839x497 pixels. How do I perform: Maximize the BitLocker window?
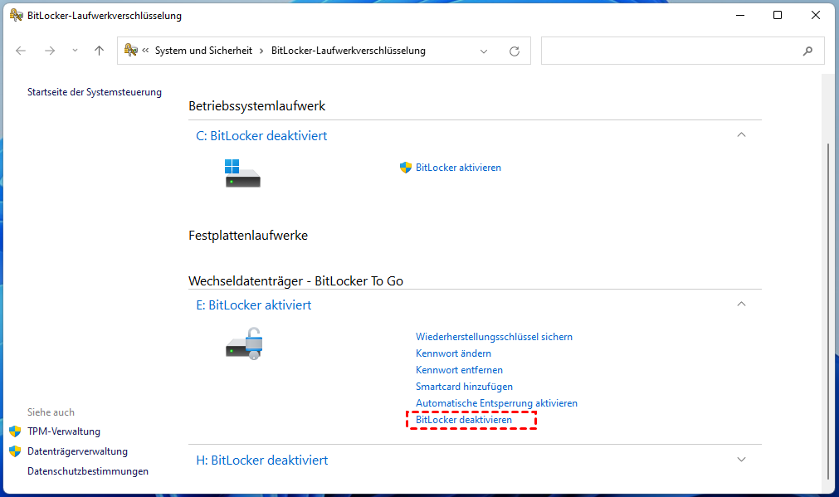pyautogui.click(x=778, y=16)
